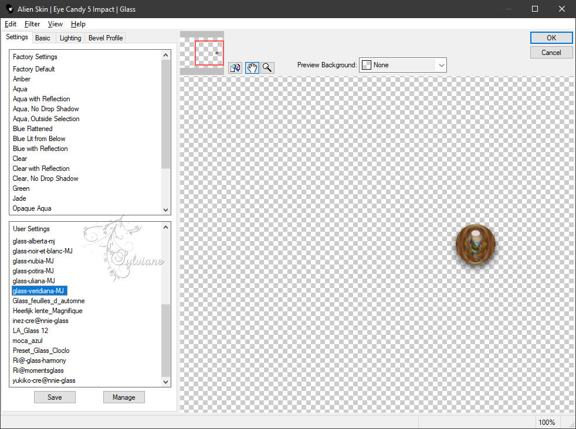Image resolution: width=576 pixels, height=429 pixels.
Task: Select the Amber preset
Action: coord(22,79)
